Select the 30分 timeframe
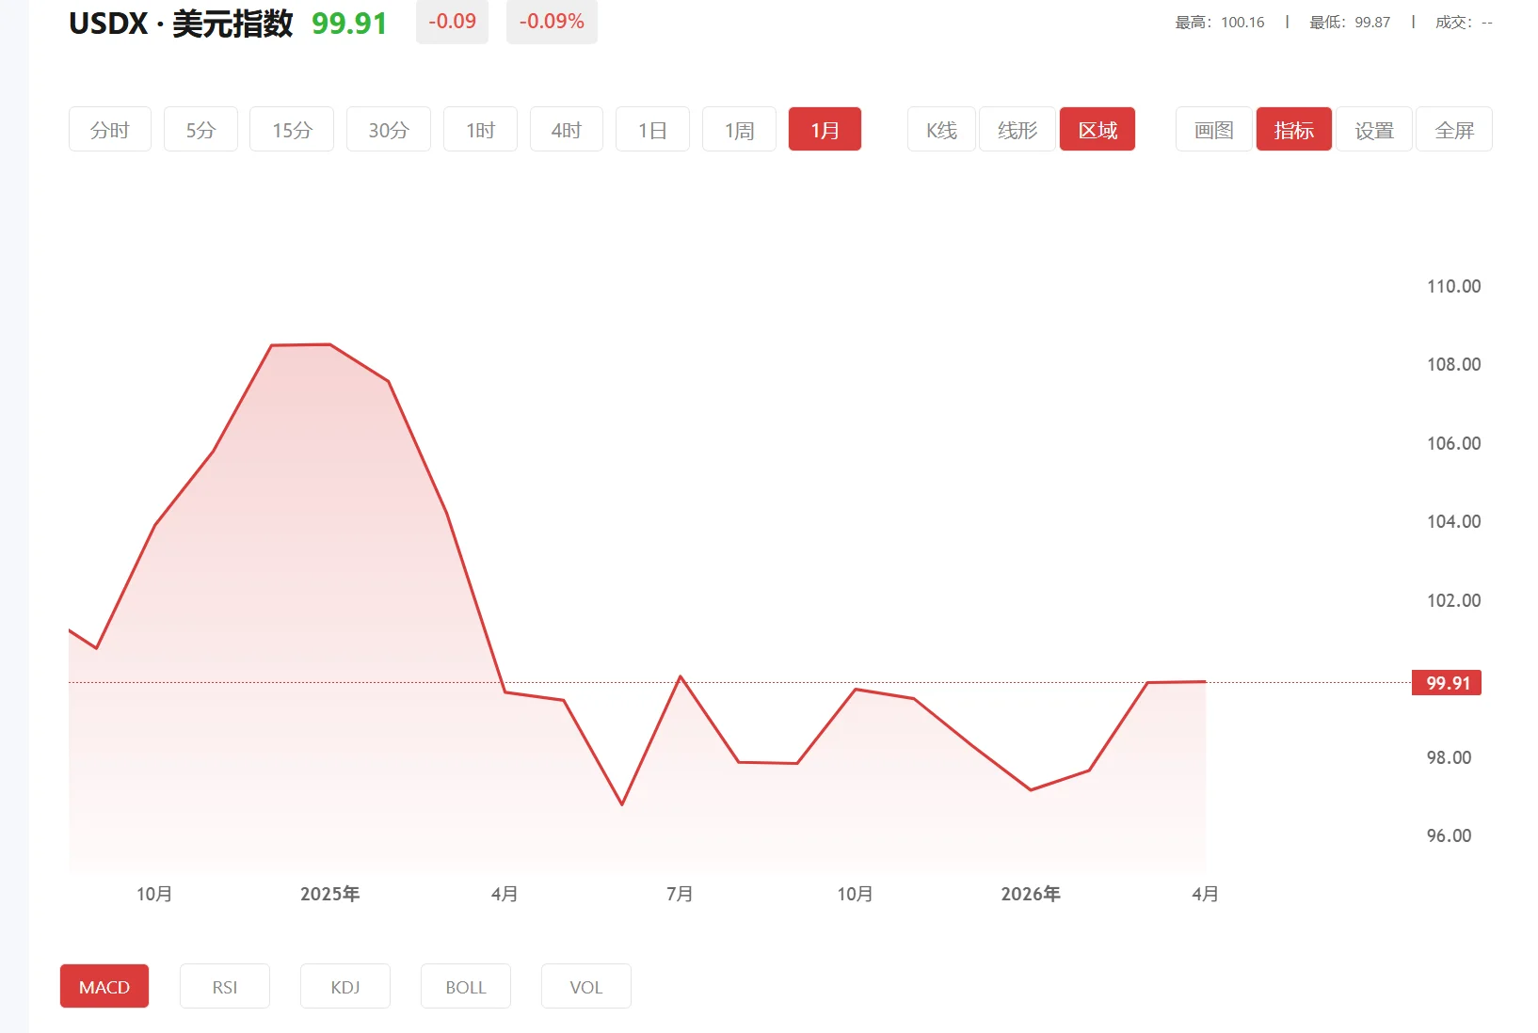Screen dimensions: 1538x1033 point(388,130)
